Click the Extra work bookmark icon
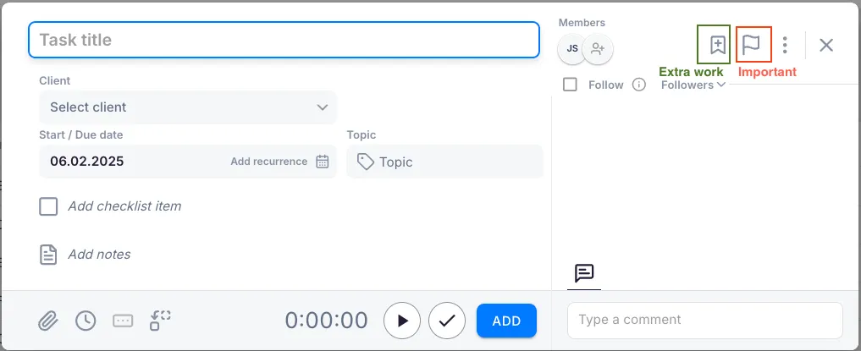 pos(717,45)
